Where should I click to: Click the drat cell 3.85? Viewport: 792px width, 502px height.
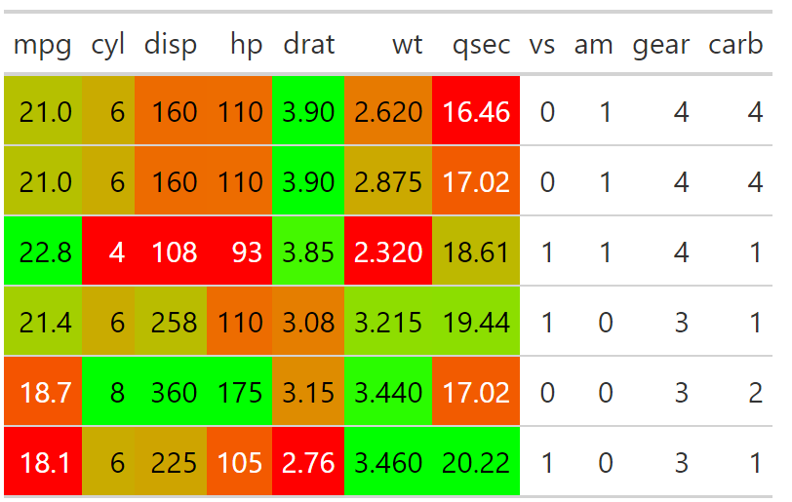(x=308, y=251)
